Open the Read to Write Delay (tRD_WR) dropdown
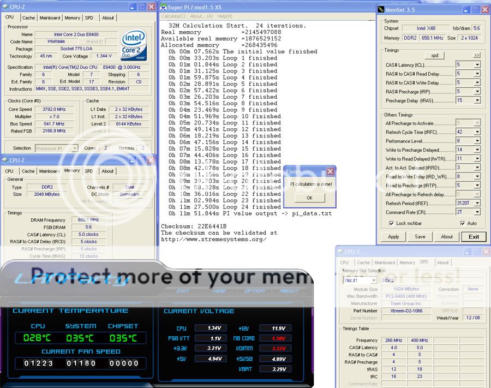 pyautogui.click(x=477, y=176)
